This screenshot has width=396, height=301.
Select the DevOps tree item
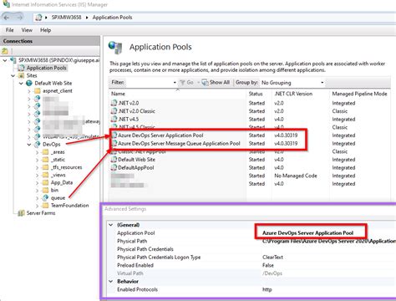(52, 145)
